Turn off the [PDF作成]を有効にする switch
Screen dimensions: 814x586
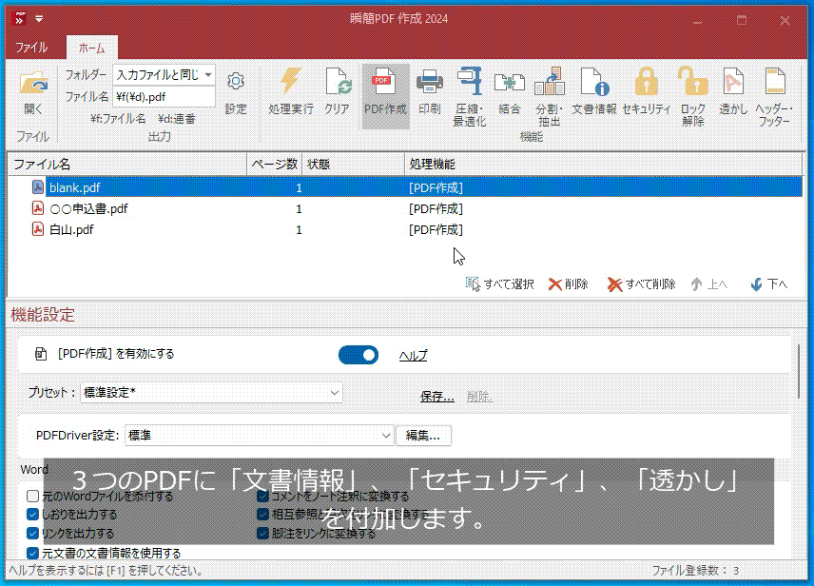(x=359, y=355)
